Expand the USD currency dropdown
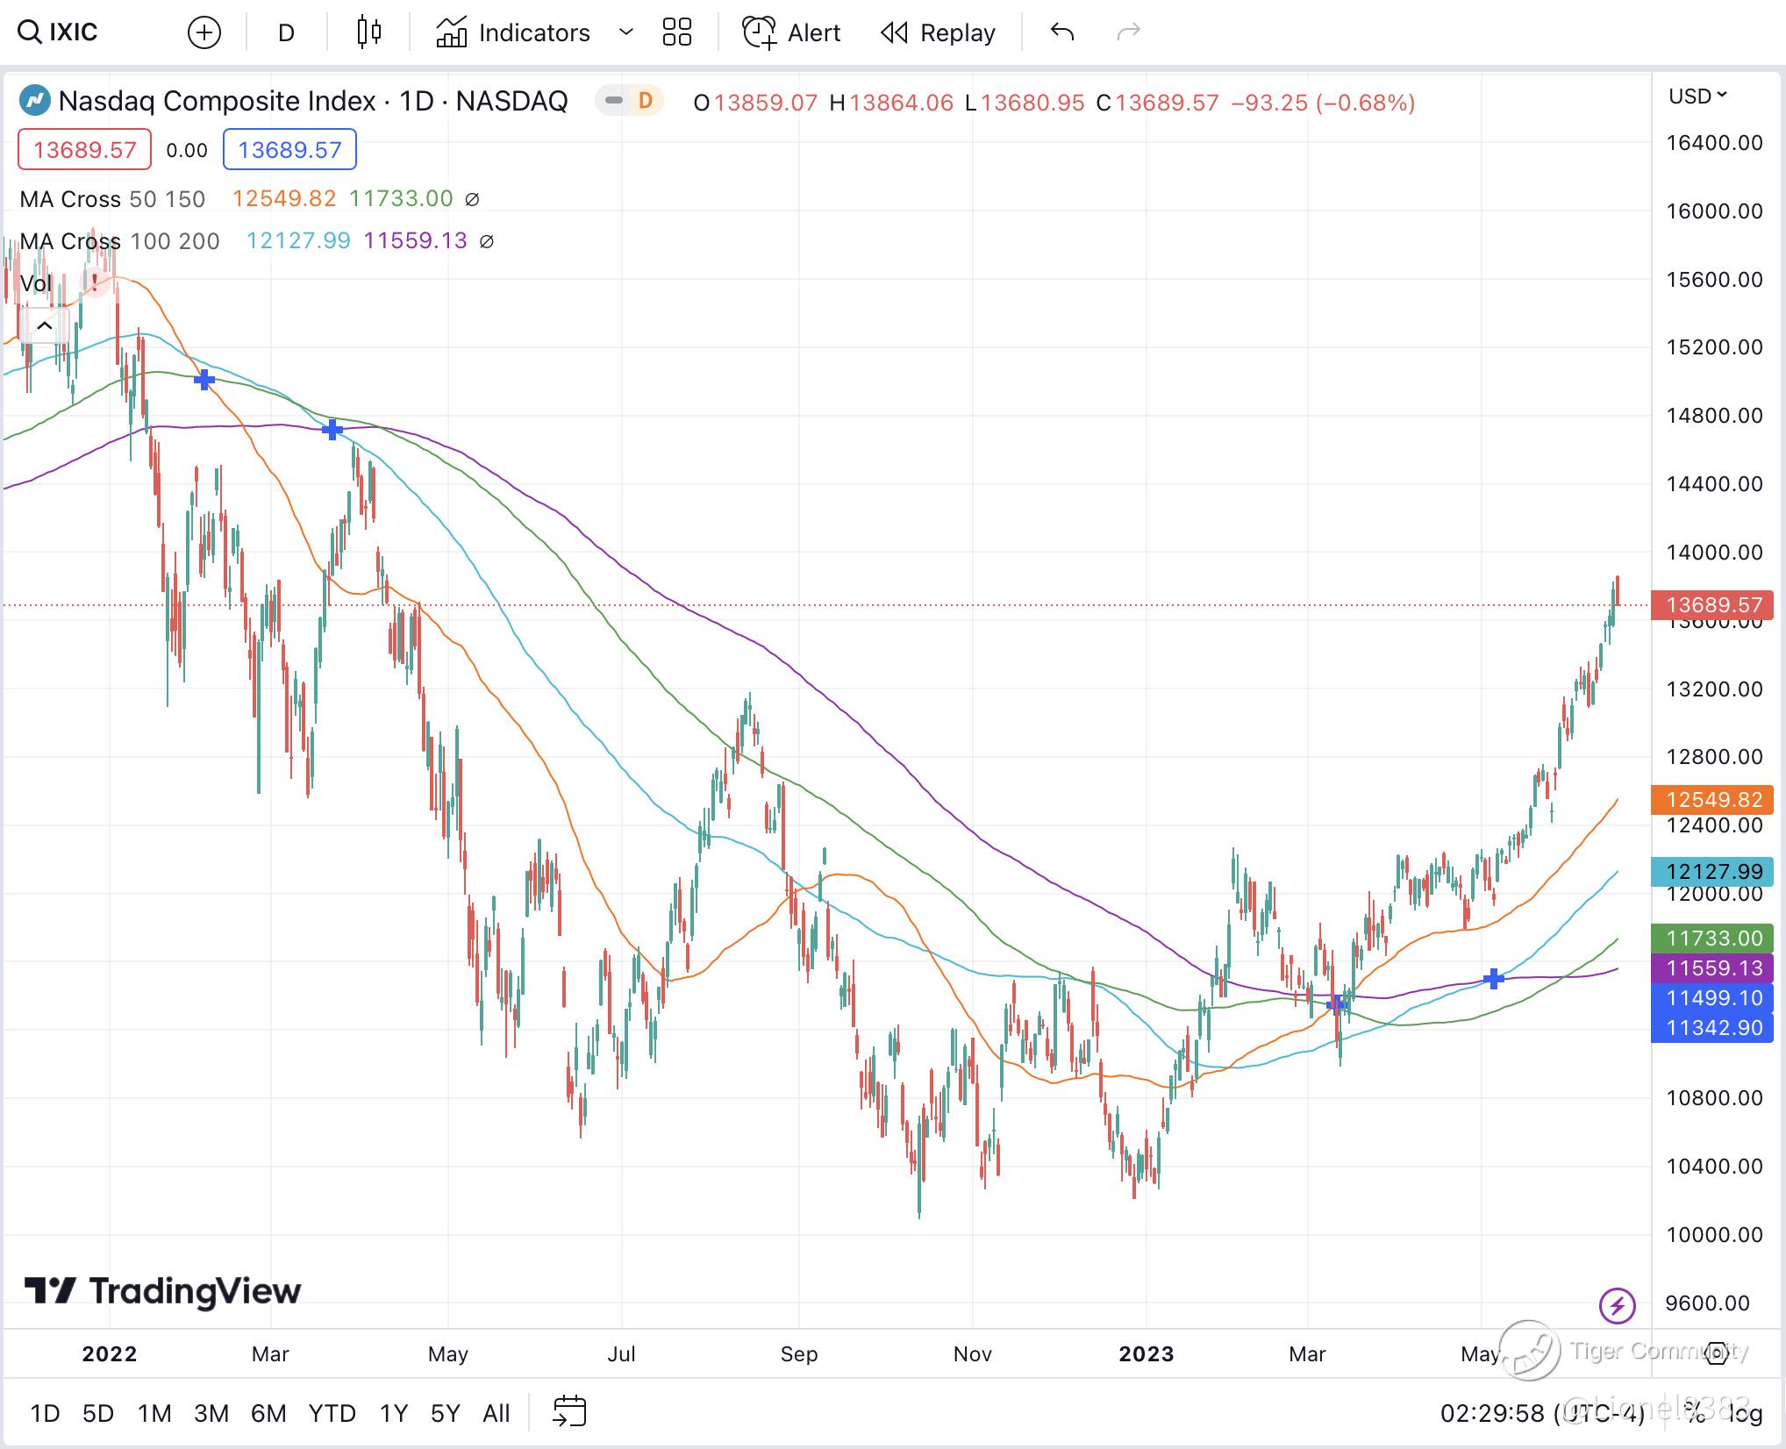The width and height of the screenshot is (1786, 1449). (x=1697, y=96)
